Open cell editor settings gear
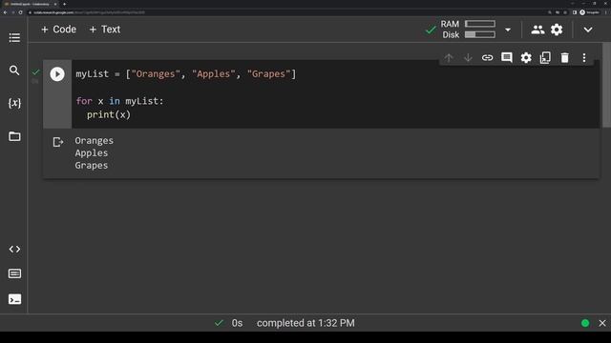The image size is (611, 343). click(x=526, y=58)
